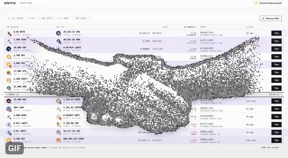Click the USDS token icon in the 1,400 USDS row
The width and height of the screenshot is (288, 158).
tap(8, 80)
